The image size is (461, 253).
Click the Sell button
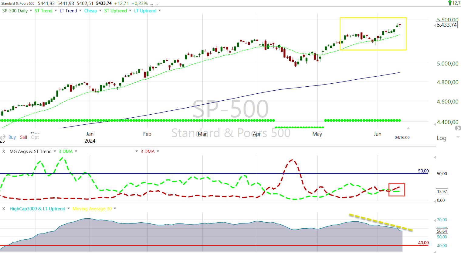point(24,137)
